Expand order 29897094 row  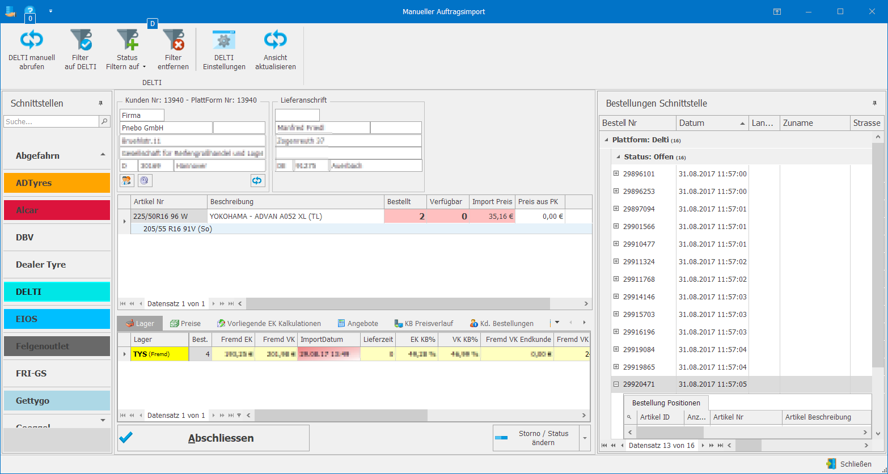(616, 209)
